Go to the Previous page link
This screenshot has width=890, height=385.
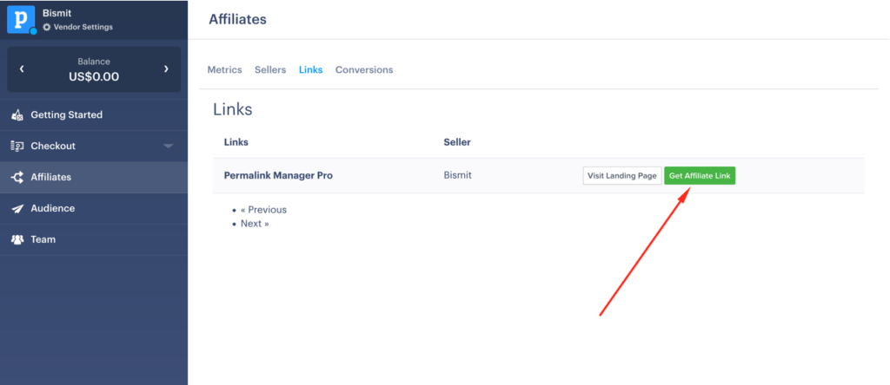pos(263,210)
